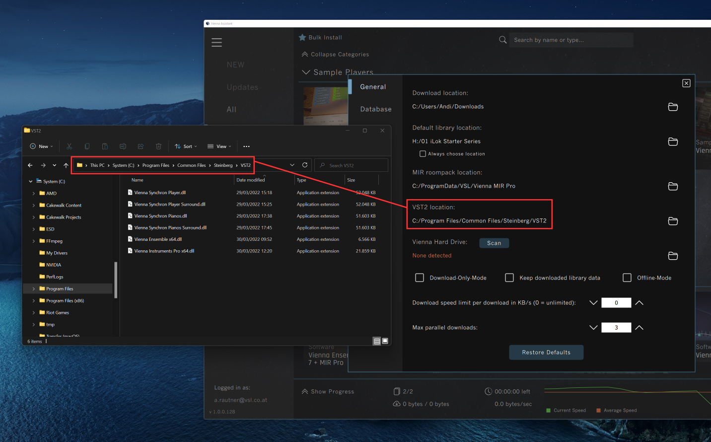Switch Explorer to details view icon

(377, 341)
